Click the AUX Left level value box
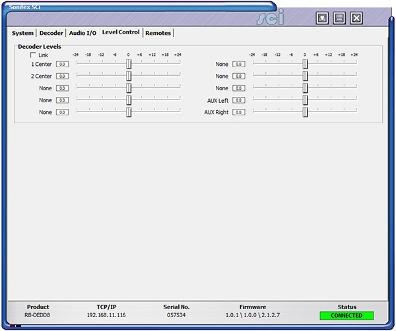396x331 pixels. point(239,100)
